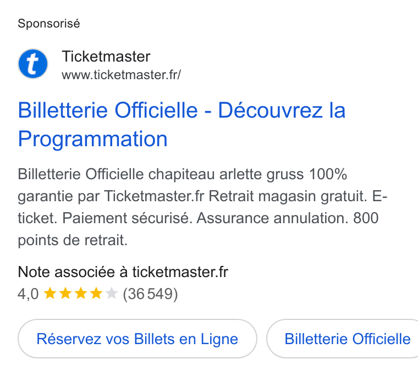
Task: Click the points de retrait text line
Action: (x=73, y=240)
